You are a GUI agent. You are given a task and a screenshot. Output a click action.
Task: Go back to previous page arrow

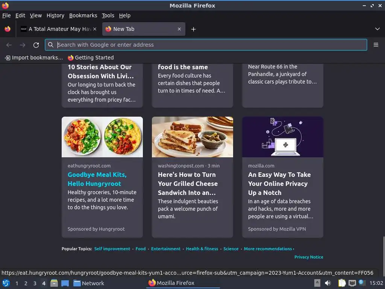[9, 45]
